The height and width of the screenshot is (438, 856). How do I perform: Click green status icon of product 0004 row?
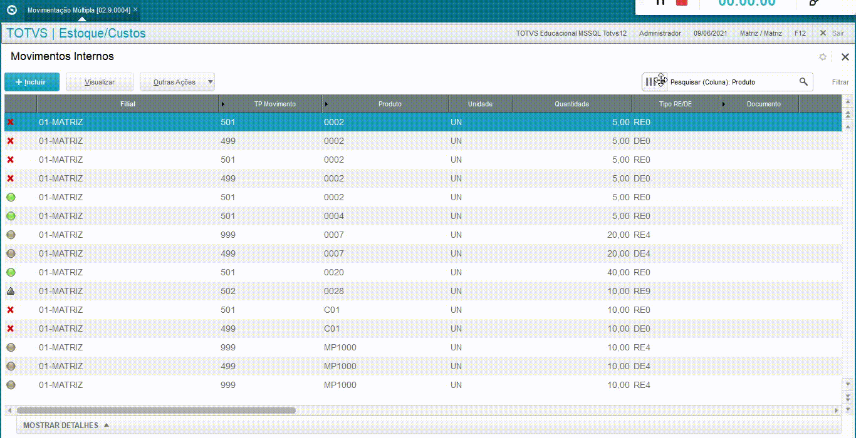click(11, 216)
